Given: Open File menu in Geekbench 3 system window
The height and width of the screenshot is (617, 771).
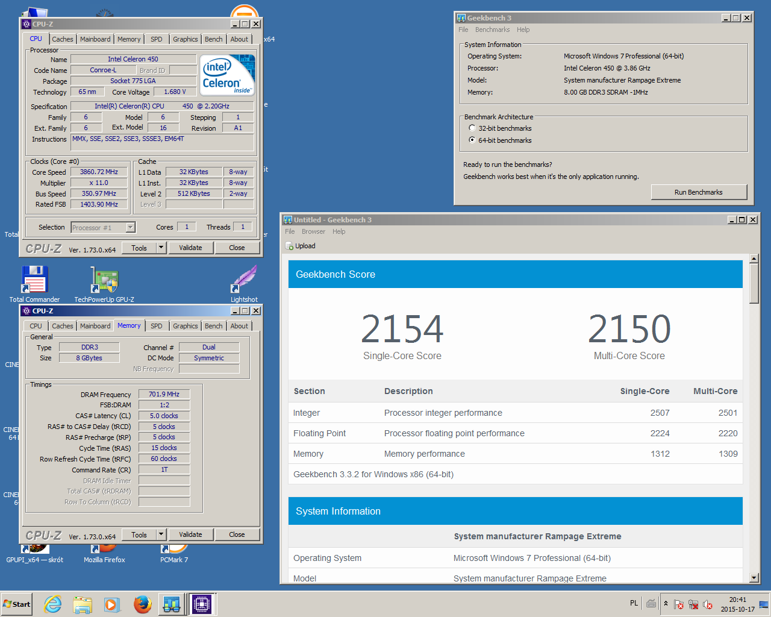Looking at the screenshot, I should 463,30.
